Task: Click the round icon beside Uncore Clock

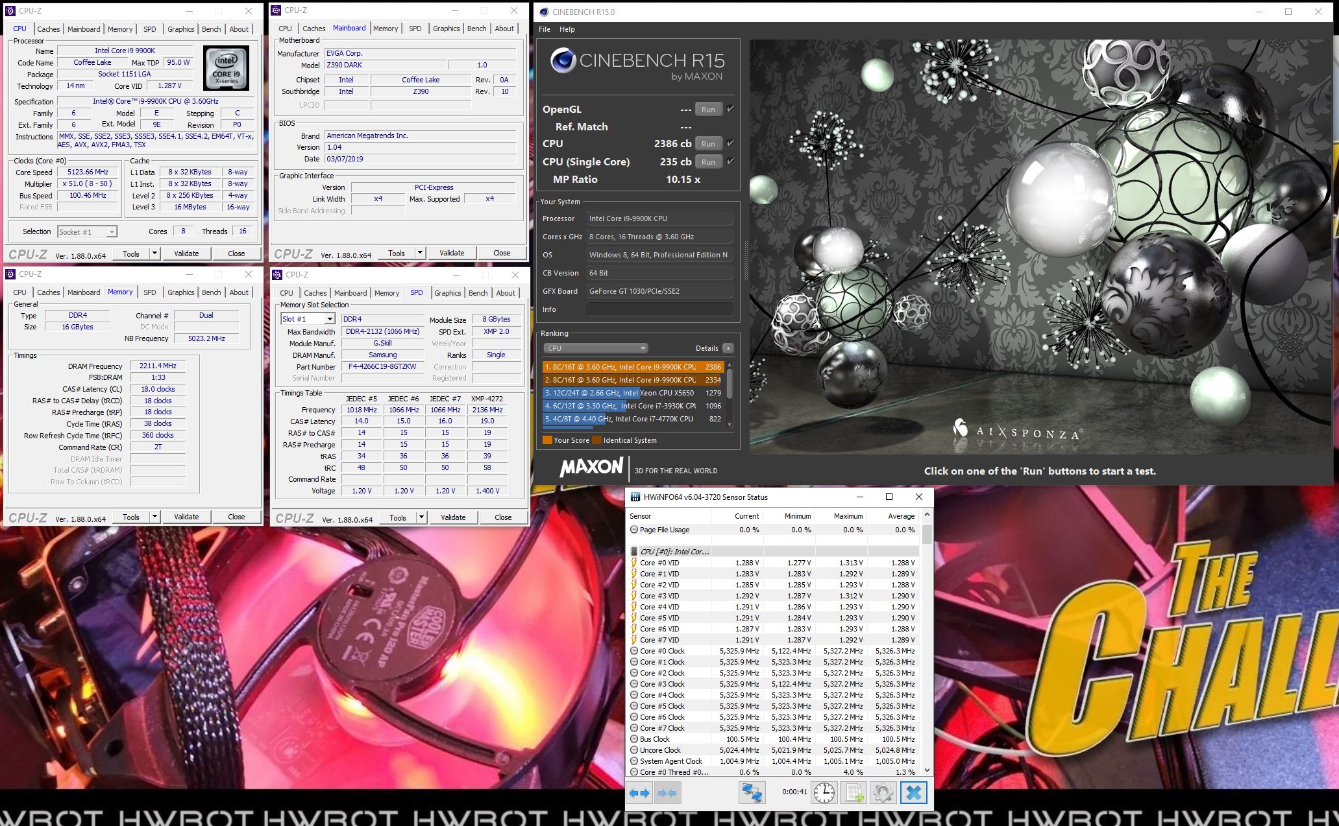Action: point(634,750)
